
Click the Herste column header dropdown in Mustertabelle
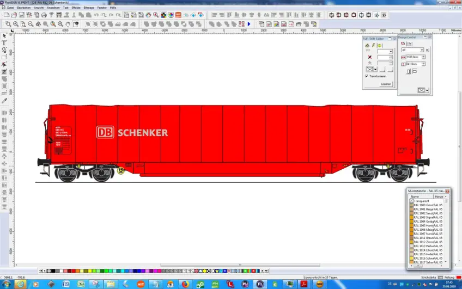point(440,196)
